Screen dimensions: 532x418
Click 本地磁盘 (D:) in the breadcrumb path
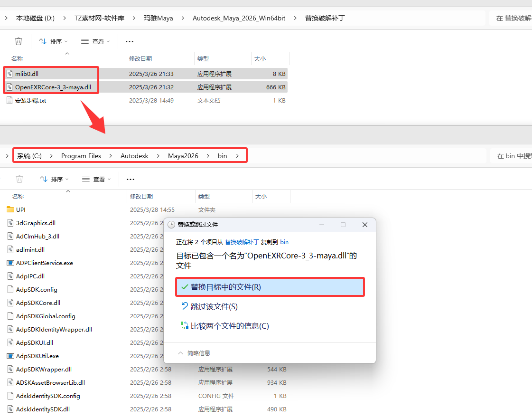click(35, 18)
